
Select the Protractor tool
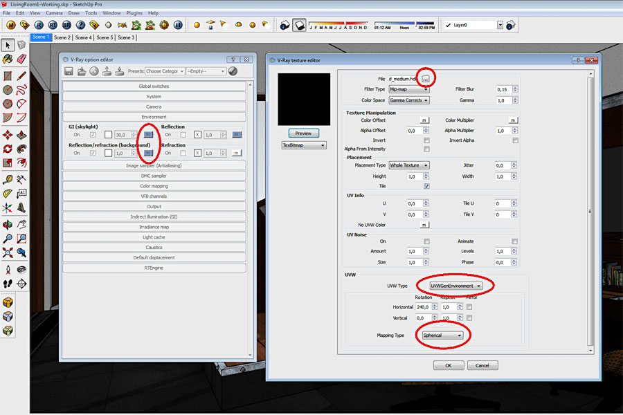pos(8,194)
